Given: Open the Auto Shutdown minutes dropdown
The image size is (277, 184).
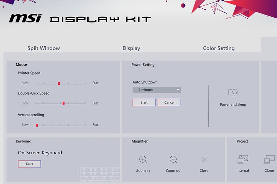Looking at the screenshot, I should [x=157, y=90].
